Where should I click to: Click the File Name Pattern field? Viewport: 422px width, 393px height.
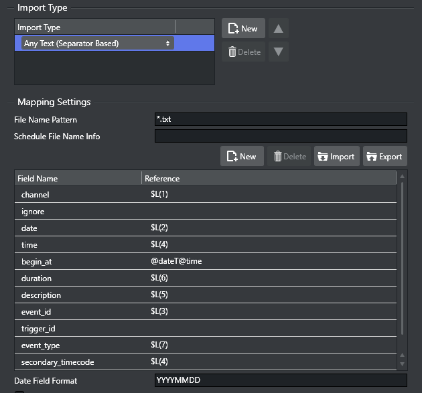click(280, 119)
